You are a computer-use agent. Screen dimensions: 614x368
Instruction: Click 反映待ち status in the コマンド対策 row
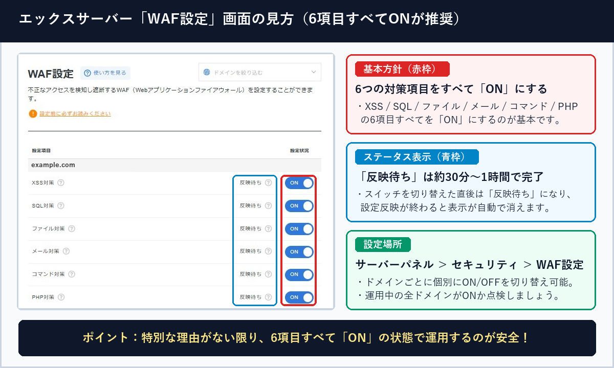tap(251, 274)
